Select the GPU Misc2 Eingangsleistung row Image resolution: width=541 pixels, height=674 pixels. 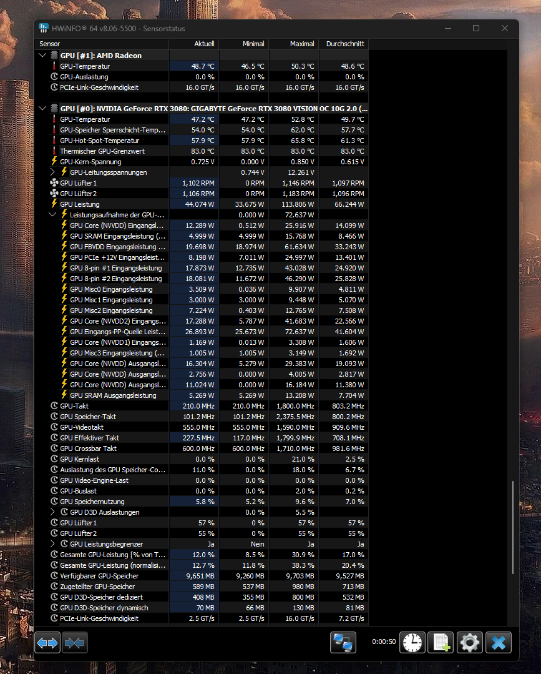(x=202, y=310)
